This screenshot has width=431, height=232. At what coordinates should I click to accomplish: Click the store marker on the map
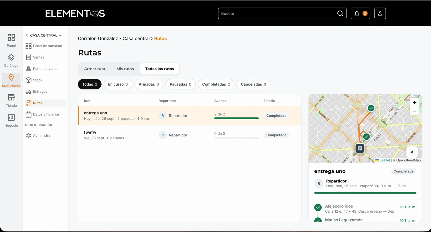click(360, 148)
